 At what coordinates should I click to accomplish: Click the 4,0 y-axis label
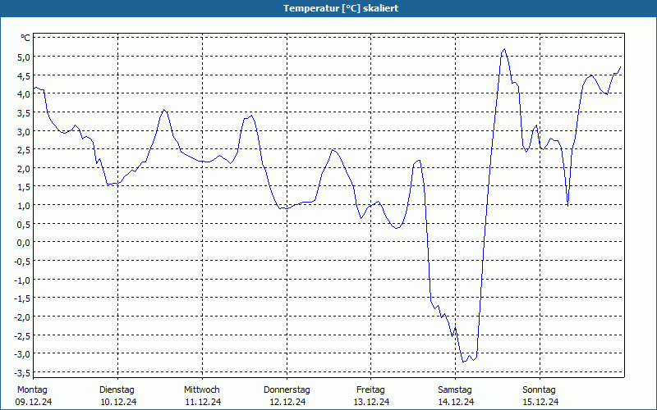pyautogui.click(x=24, y=94)
